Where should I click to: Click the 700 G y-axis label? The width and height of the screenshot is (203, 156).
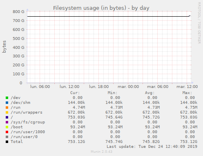(18, 21)
